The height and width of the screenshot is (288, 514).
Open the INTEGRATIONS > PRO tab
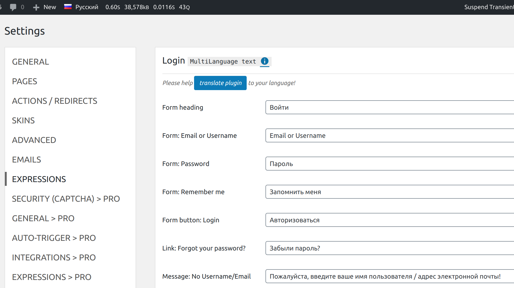[x=54, y=257]
